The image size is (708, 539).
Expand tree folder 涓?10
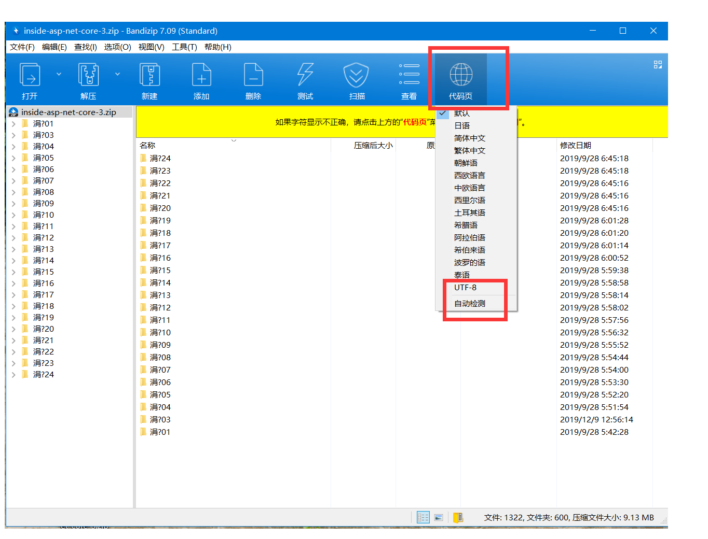(x=13, y=215)
